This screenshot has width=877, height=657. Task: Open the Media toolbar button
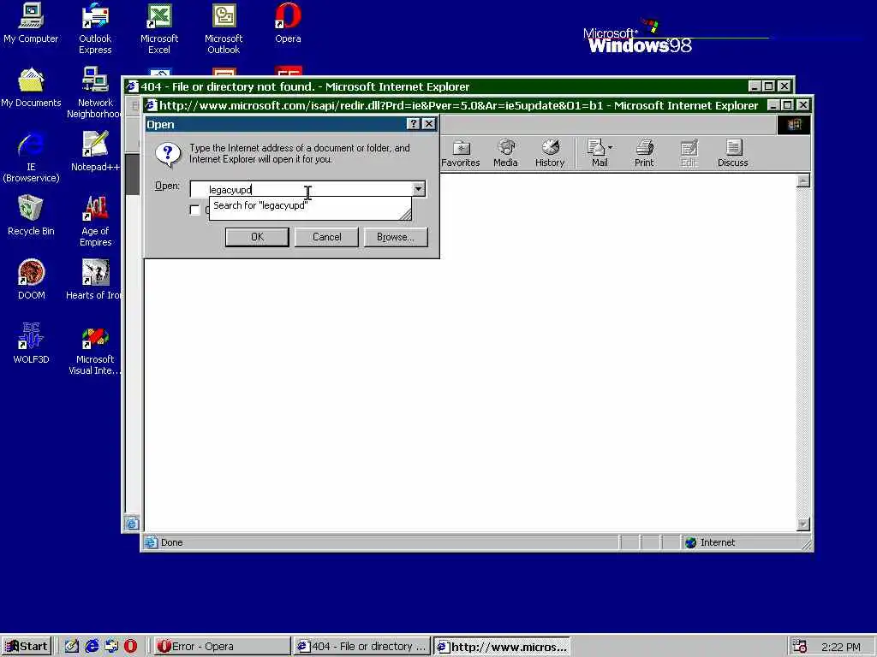coord(505,153)
